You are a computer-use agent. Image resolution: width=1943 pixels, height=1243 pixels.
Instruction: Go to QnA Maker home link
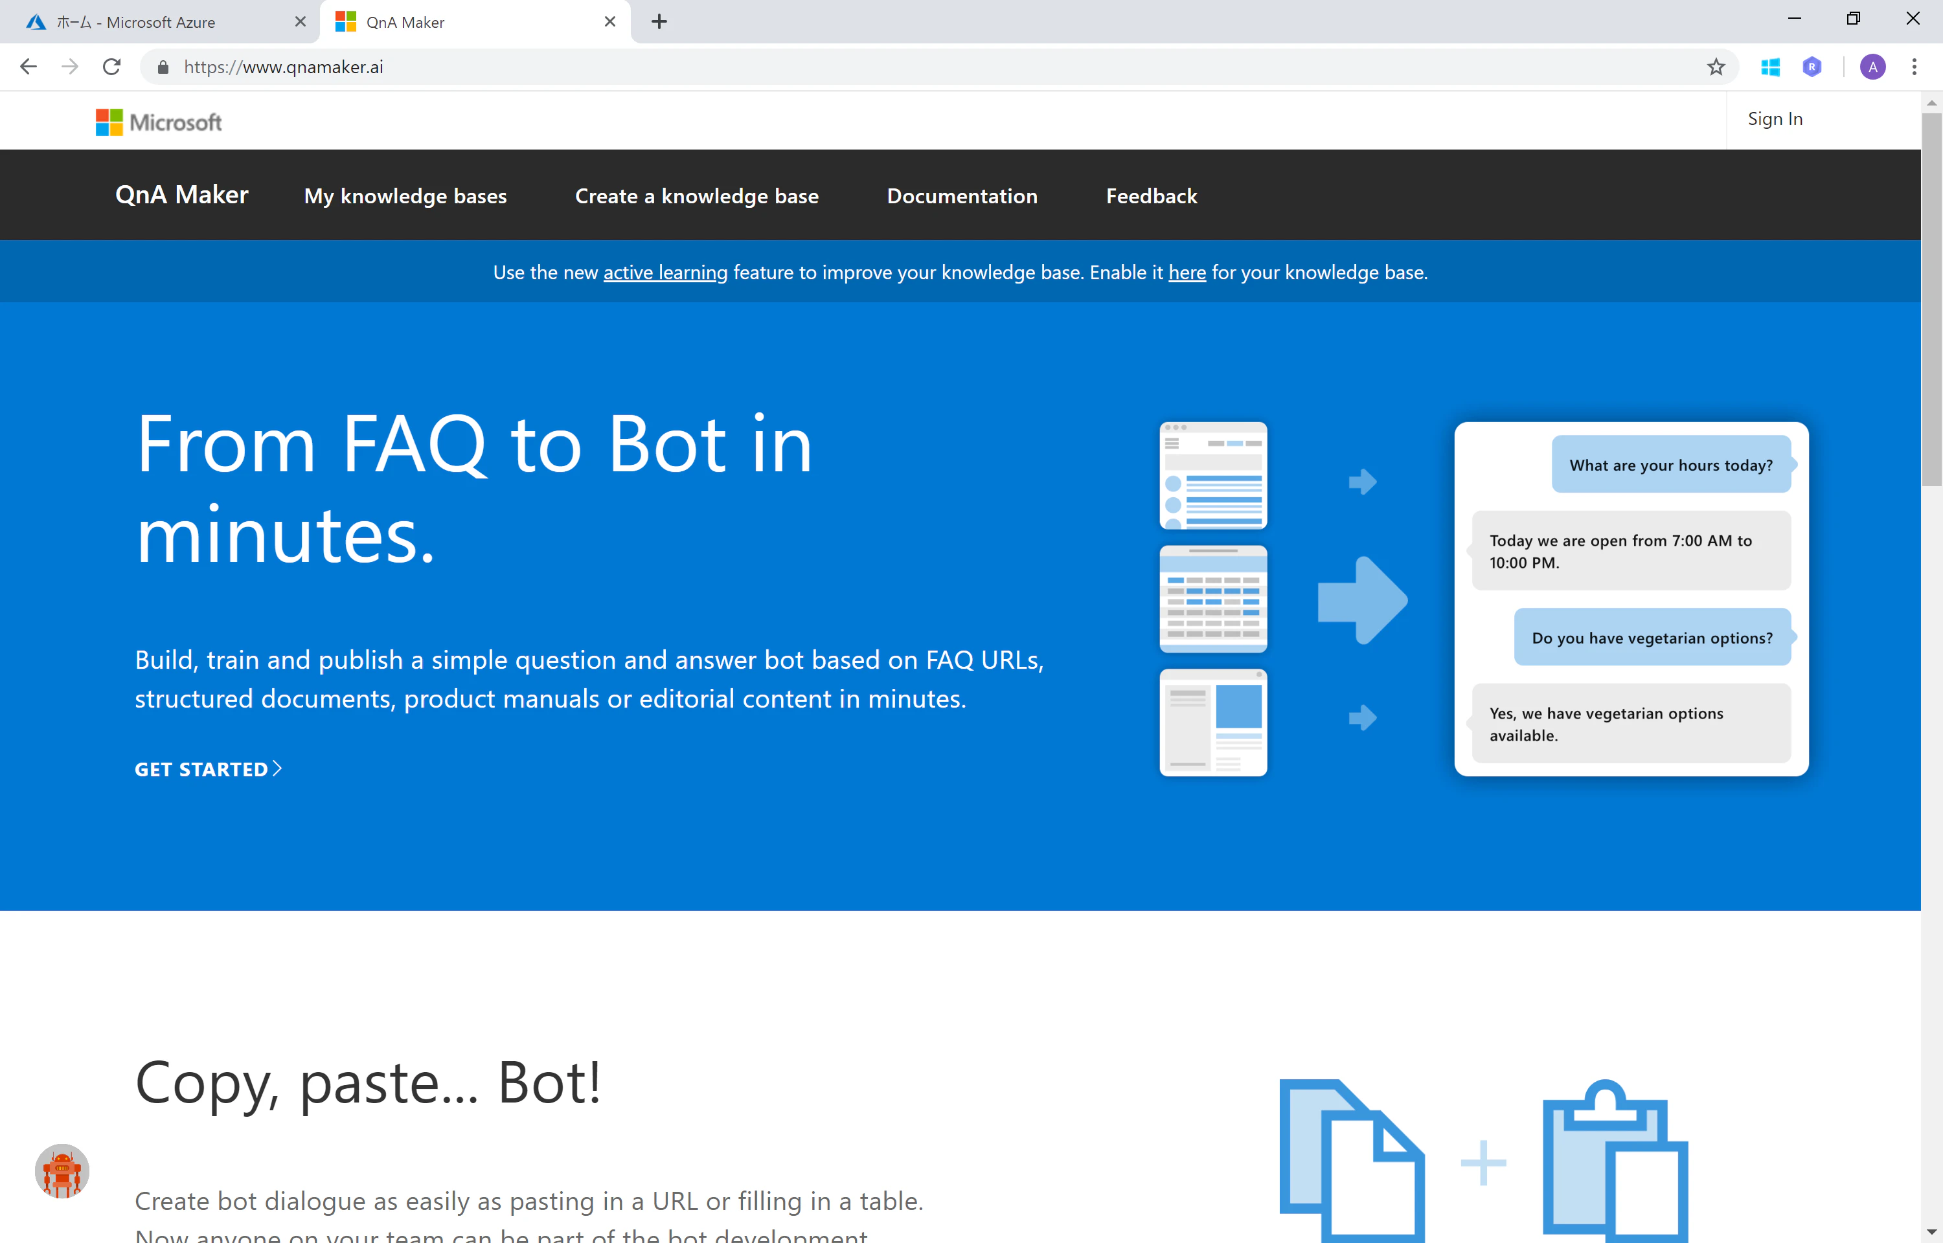pos(181,194)
